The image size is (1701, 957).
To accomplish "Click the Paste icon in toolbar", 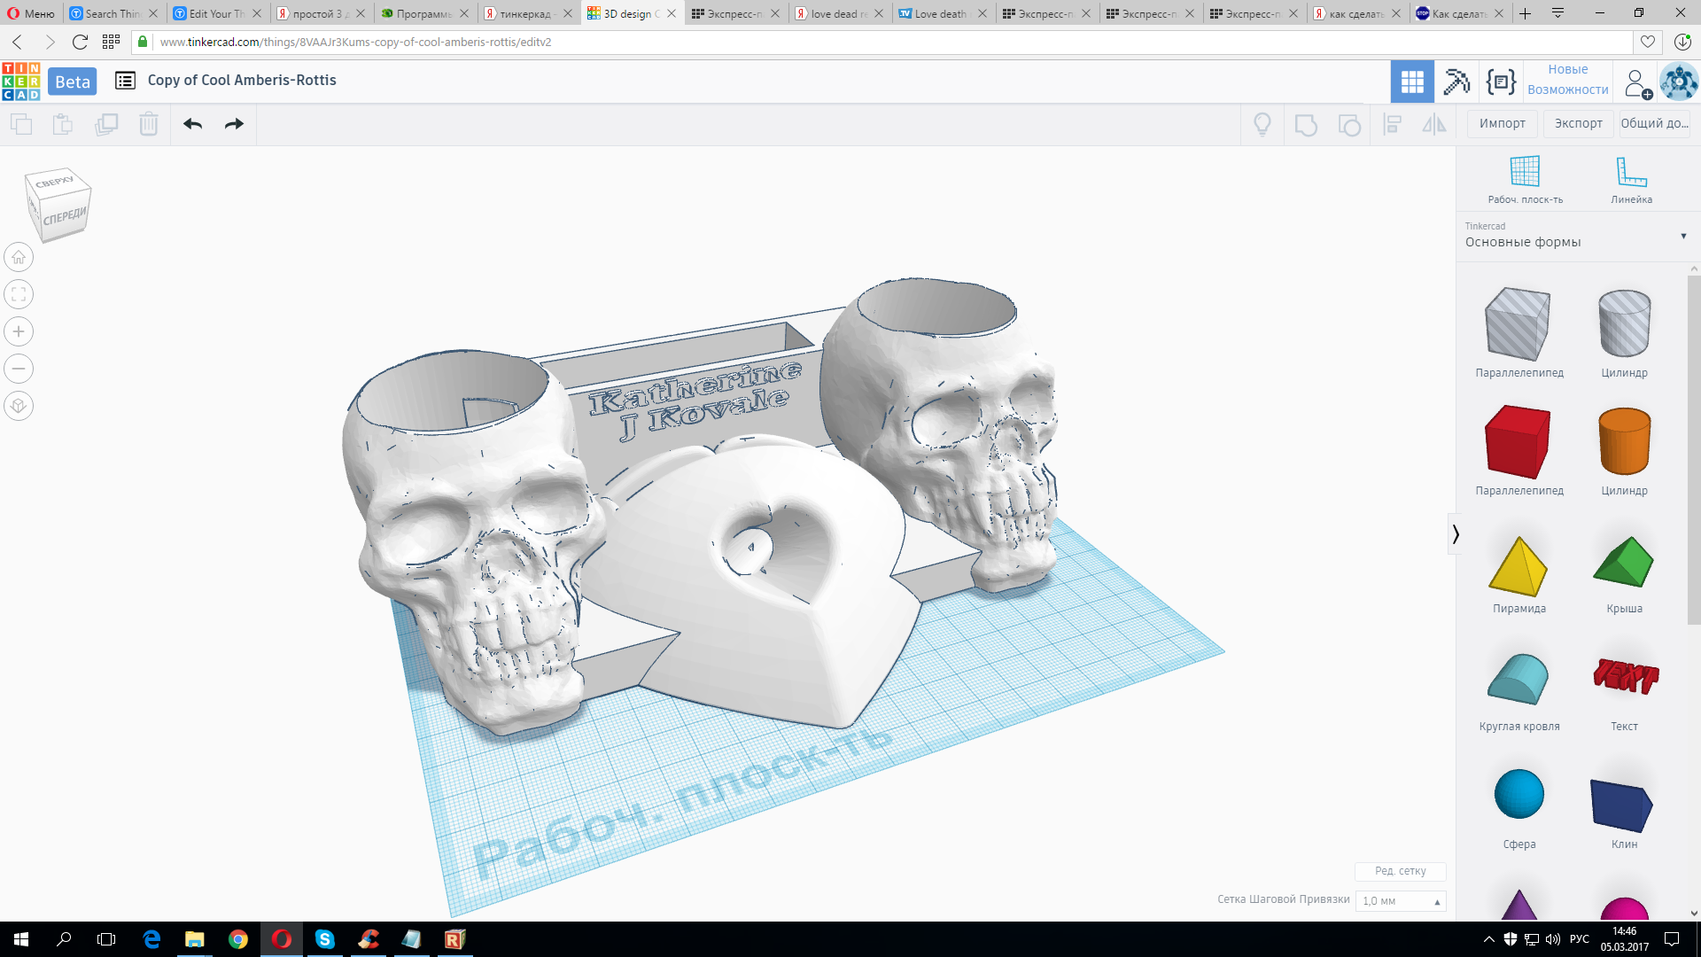I will pos(63,124).
